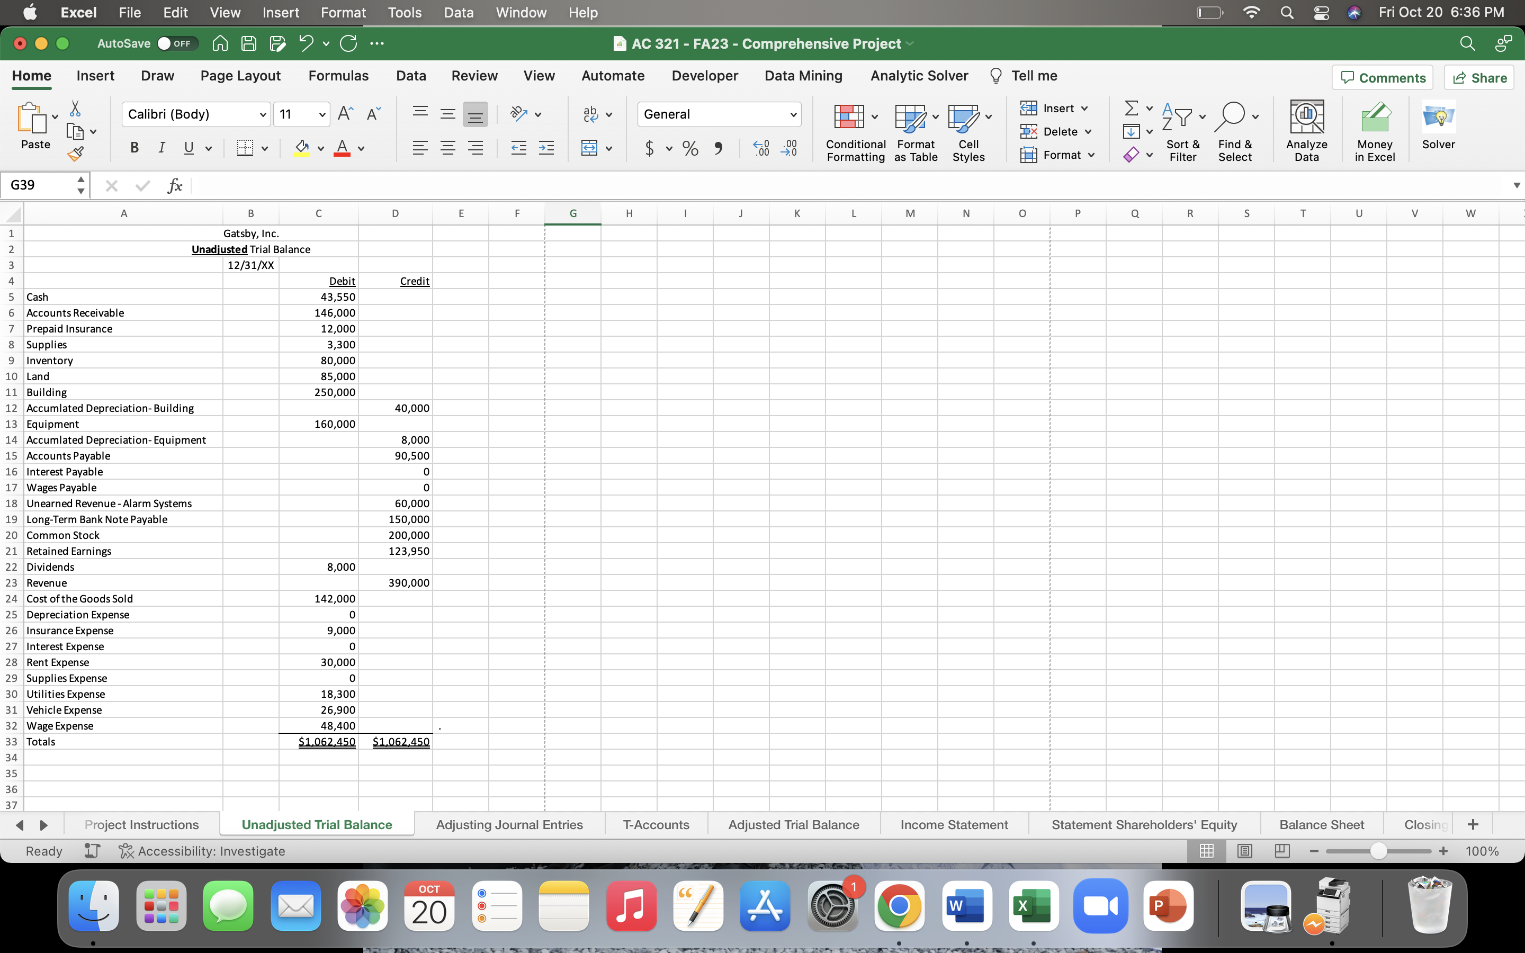The height and width of the screenshot is (953, 1525).
Task: Click the Decrease Decimal icon
Action: [x=790, y=148]
